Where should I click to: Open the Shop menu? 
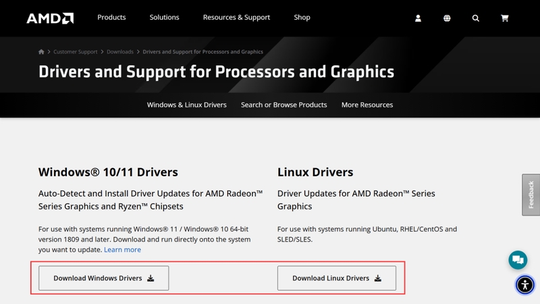tap(302, 18)
